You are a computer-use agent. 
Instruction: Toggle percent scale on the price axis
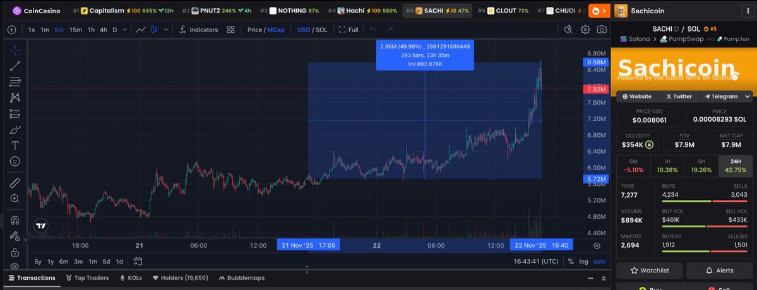point(571,262)
